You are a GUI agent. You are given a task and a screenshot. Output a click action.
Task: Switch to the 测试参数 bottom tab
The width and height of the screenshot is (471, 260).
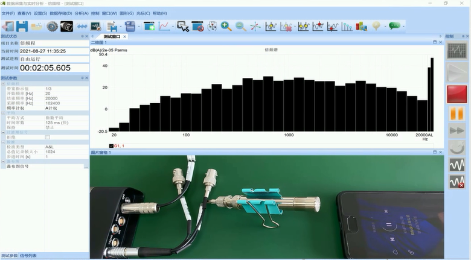tap(9, 256)
